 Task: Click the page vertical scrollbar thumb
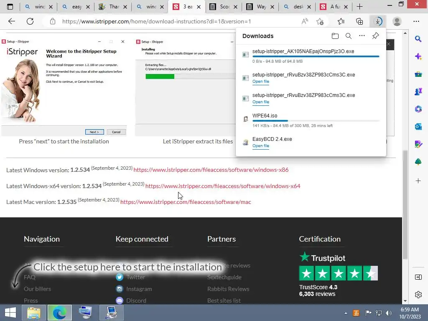[x=405, y=205]
